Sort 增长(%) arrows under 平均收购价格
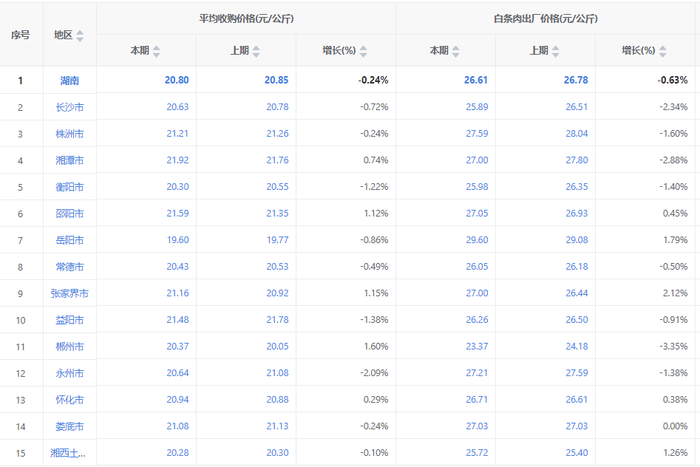This screenshot has width=700, height=467. coord(363,51)
